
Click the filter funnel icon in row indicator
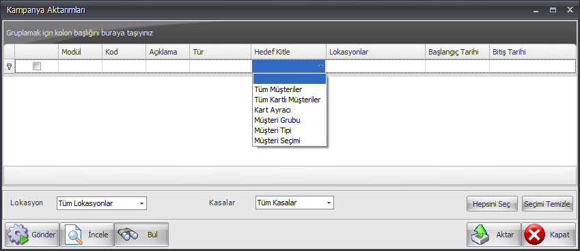10,66
